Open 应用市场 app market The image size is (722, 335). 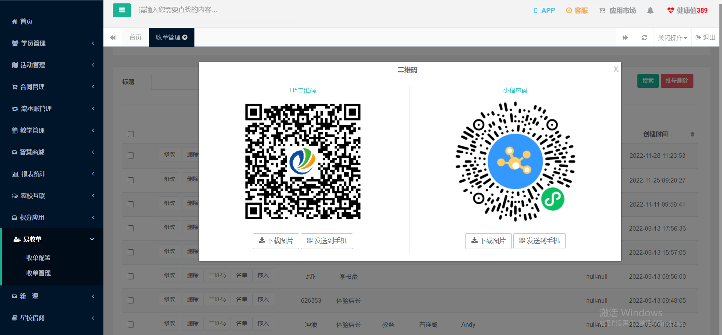[x=617, y=11]
